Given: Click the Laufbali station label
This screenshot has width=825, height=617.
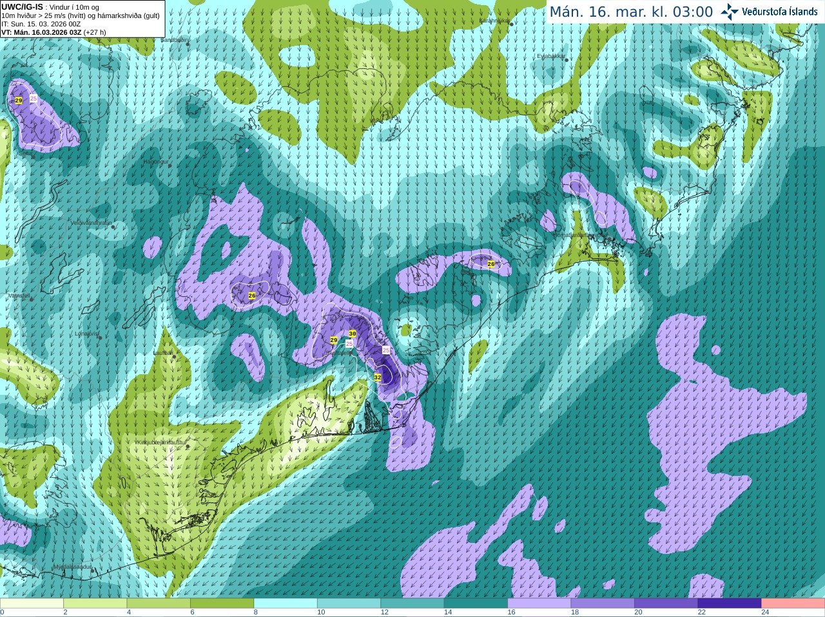Looking at the screenshot, I should click(163, 353).
